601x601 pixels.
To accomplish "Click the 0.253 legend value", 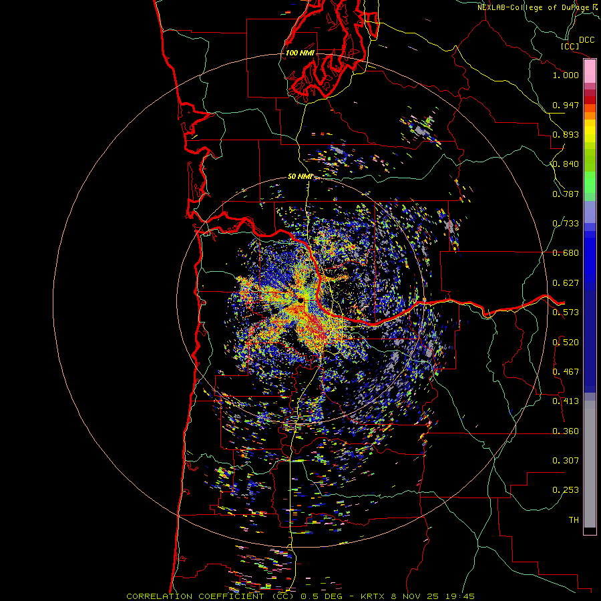I will coord(566,490).
